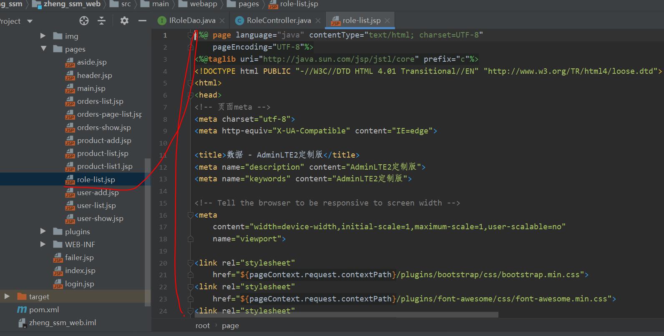Fold the code block at line 20
The image size is (664, 336).
(x=190, y=263)
